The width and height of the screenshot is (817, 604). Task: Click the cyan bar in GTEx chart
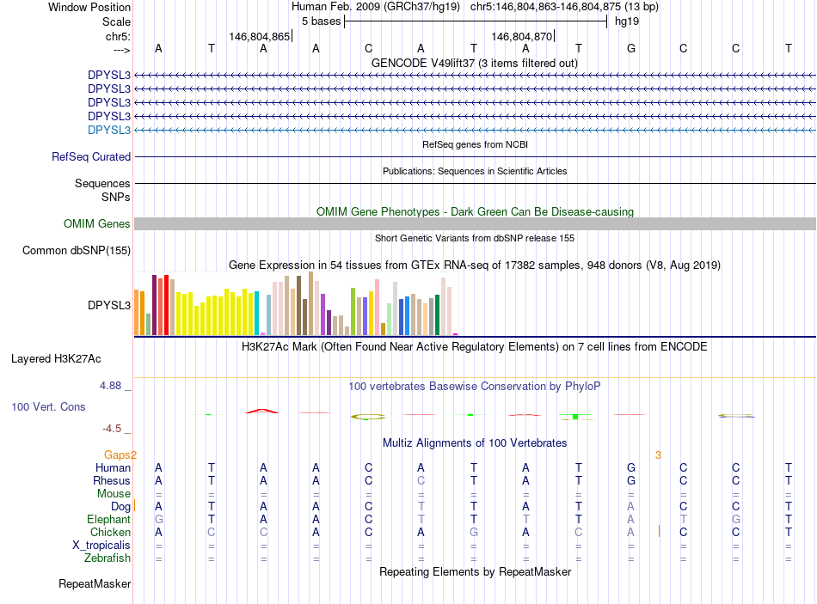(x=256, y=313)
